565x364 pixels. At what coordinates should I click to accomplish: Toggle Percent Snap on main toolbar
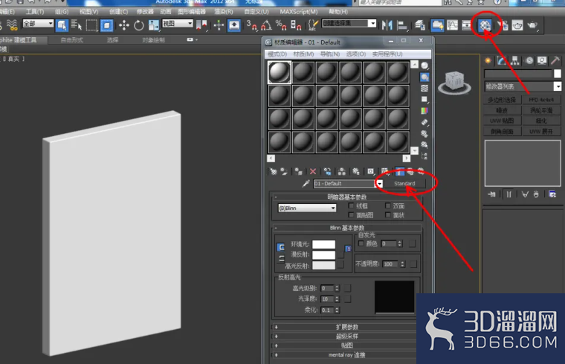[x=281, y=25]
